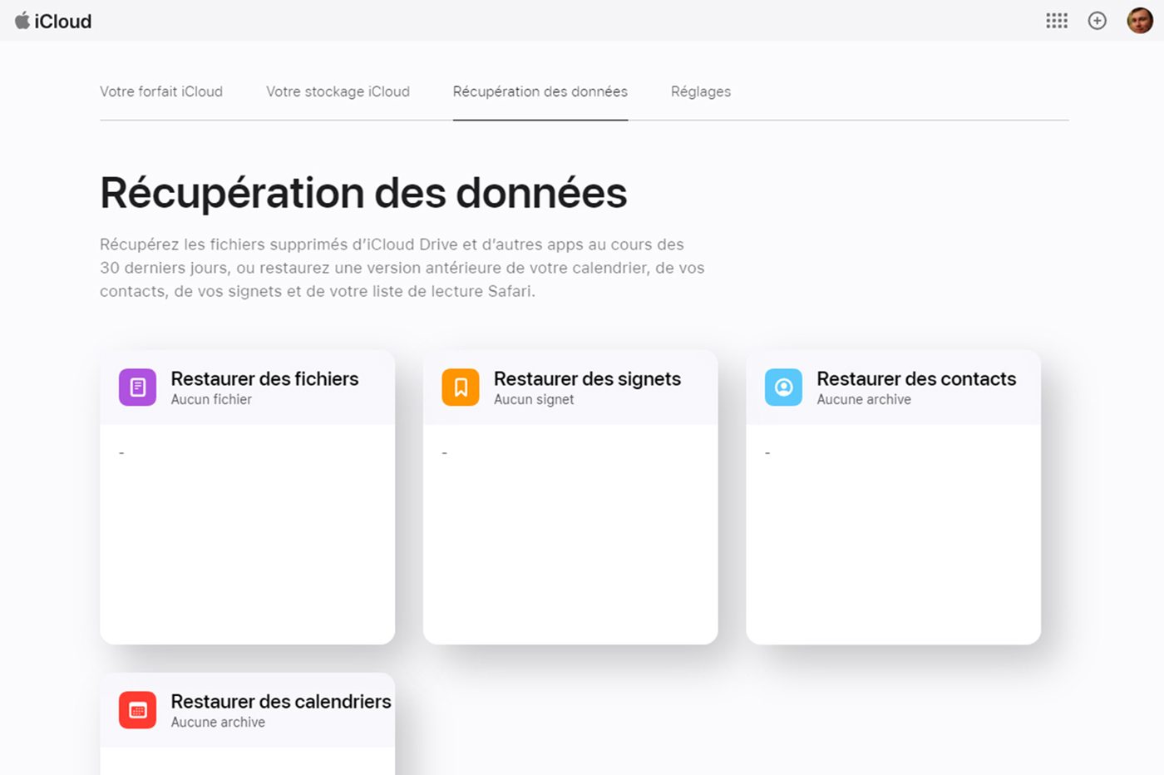
Task: Select the Récupération des données tab
Action: [540, 91]
